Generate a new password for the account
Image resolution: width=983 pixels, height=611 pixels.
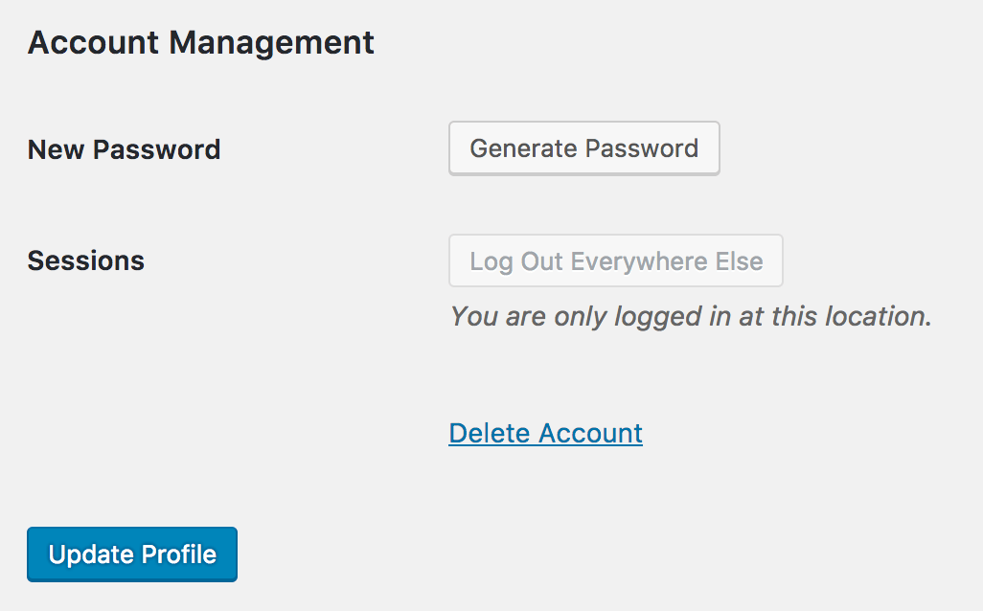(583, 148)
